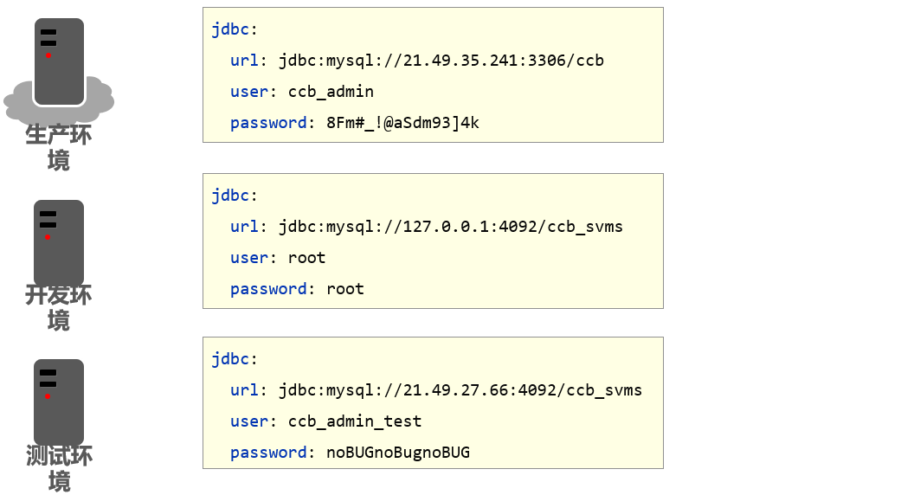Click the red indicator light on the production server
This screenshot has width=901, height=495.
(x=48, y=55)
